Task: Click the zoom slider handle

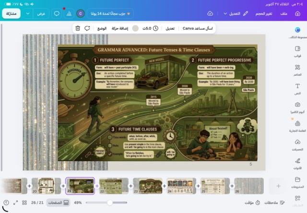Action: pyautogui.click(x=110, y=202)
